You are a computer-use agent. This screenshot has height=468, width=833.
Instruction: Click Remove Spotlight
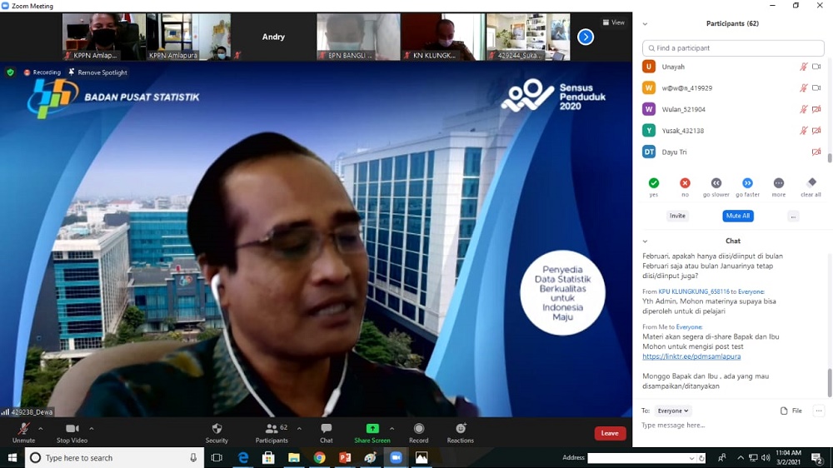point(97,72)
